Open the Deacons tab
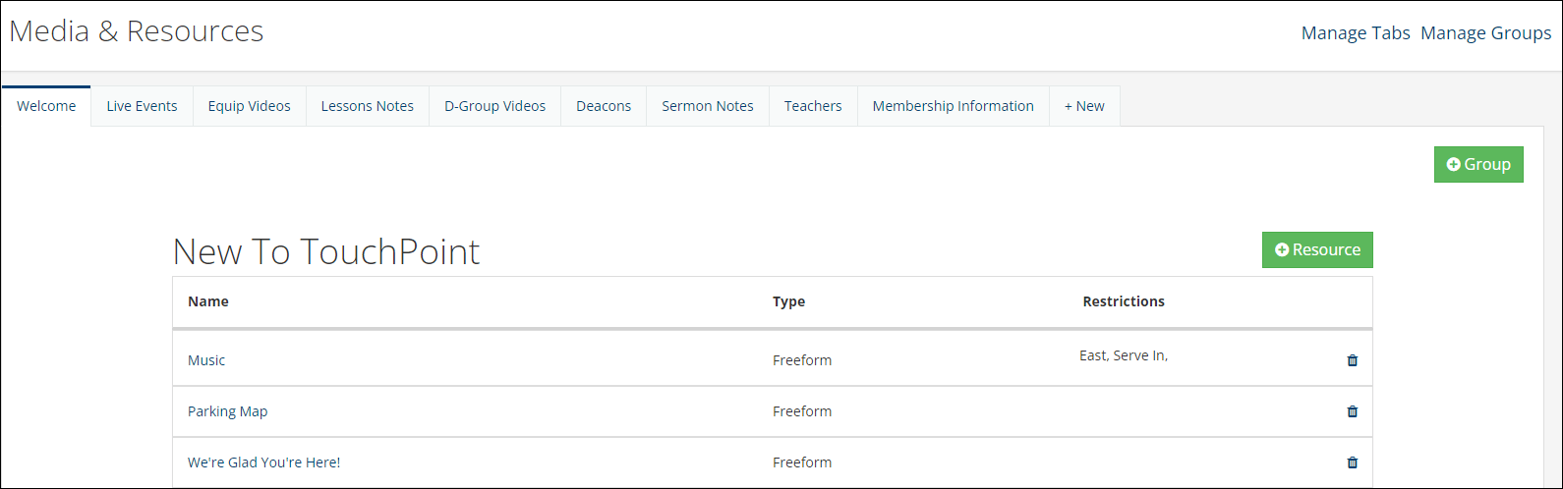This screenshot has width=1563, height=489. point(604,106)
